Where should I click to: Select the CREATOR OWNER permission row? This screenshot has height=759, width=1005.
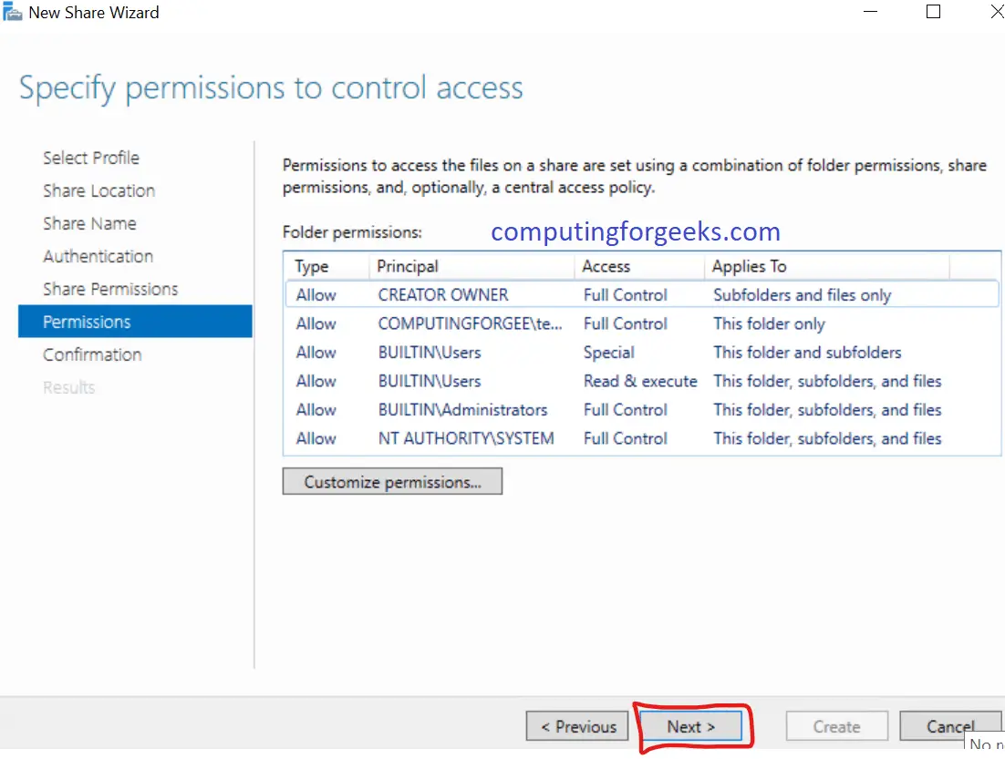(x=547, y=294)
